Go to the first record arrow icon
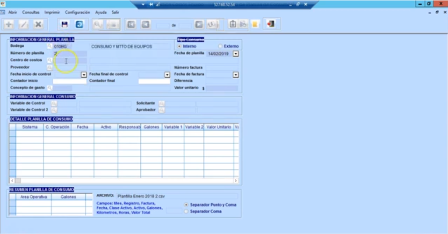448x234 pixels. 131,25
